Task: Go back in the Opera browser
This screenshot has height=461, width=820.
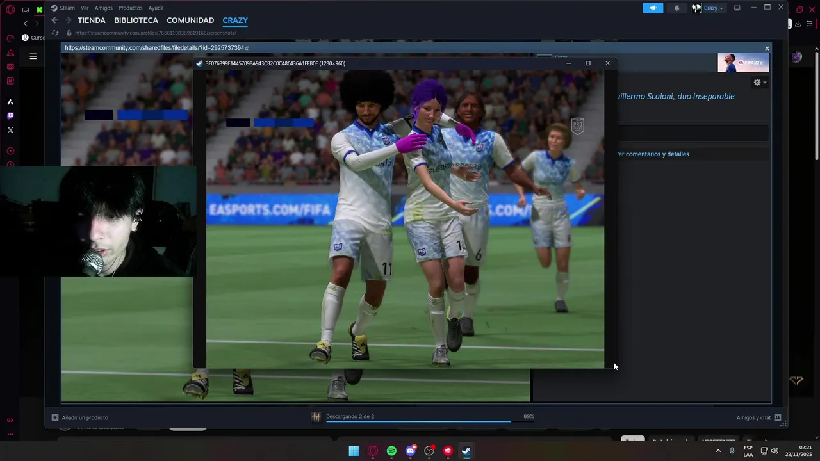Action: (26, 24)
